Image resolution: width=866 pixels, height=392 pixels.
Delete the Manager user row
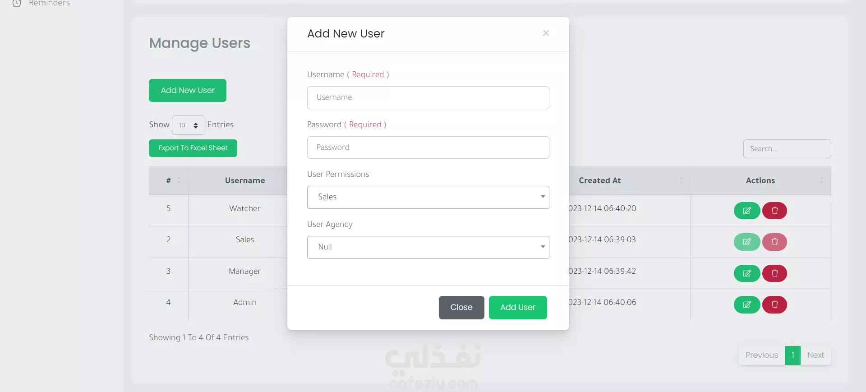(x=774, y=273)
